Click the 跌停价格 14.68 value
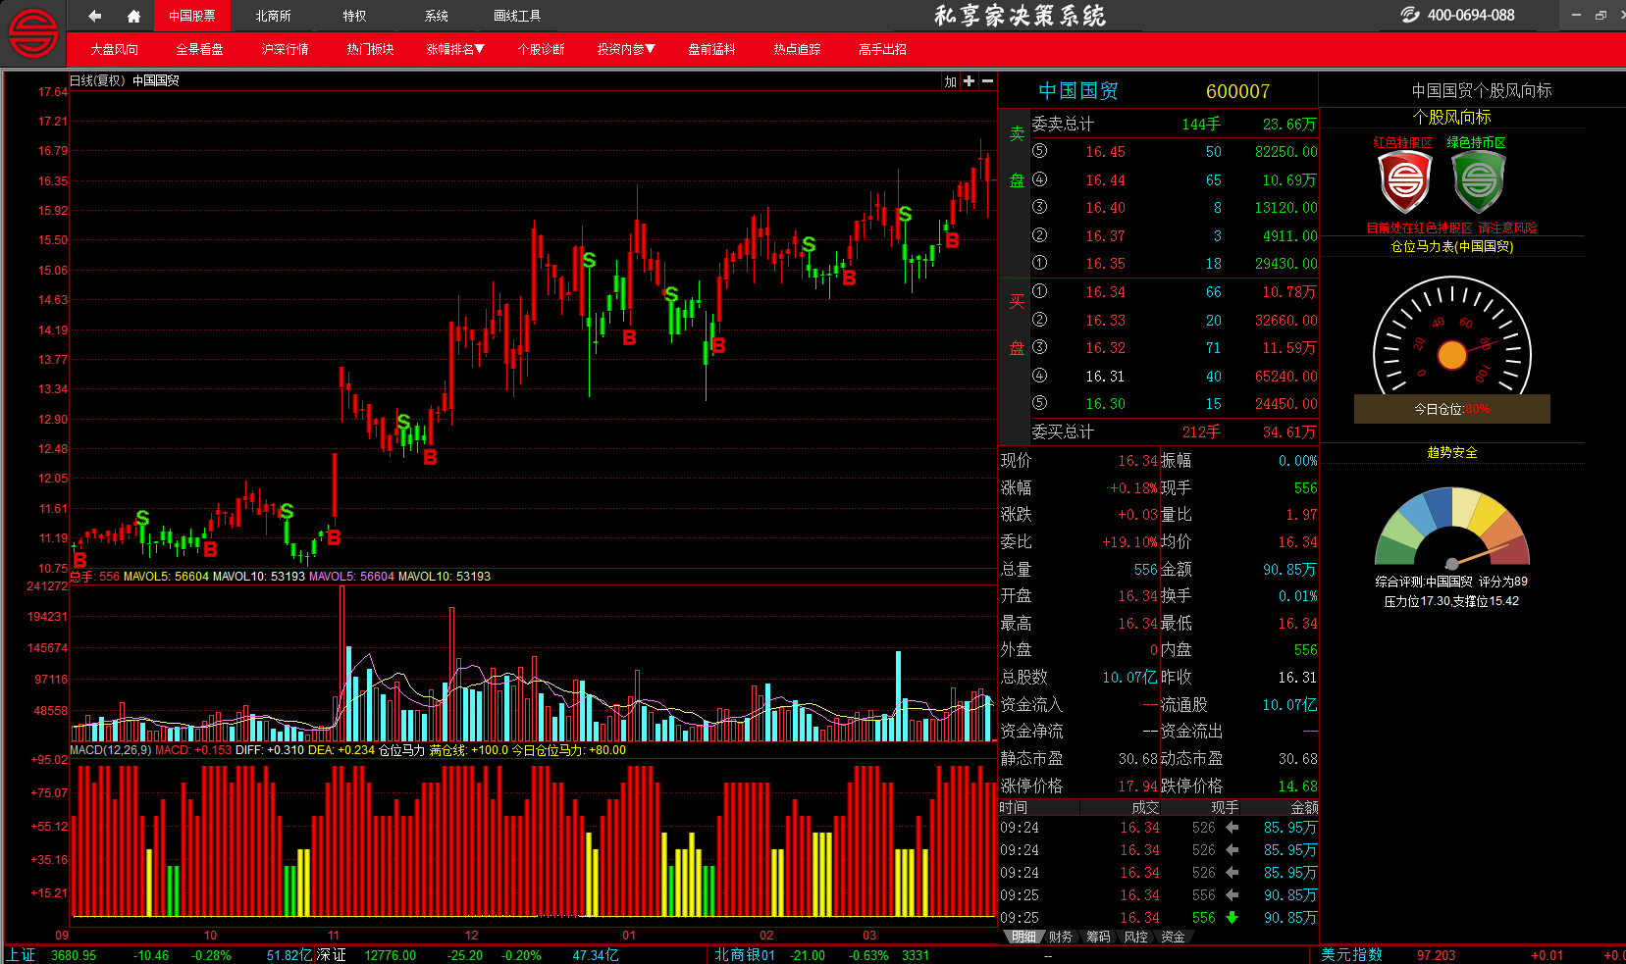 click(x=1297, y=786)
